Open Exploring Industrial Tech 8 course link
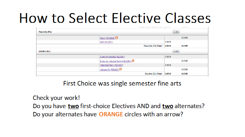 click(116, 61)
